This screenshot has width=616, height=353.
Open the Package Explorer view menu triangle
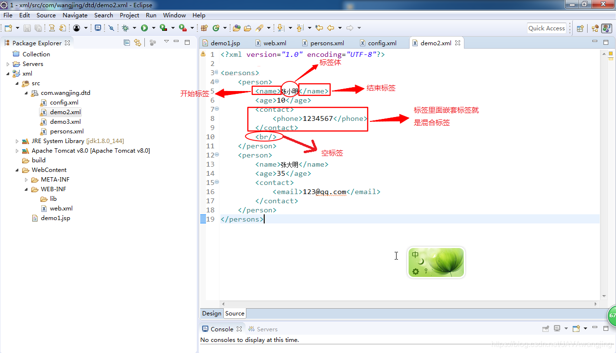167,41
